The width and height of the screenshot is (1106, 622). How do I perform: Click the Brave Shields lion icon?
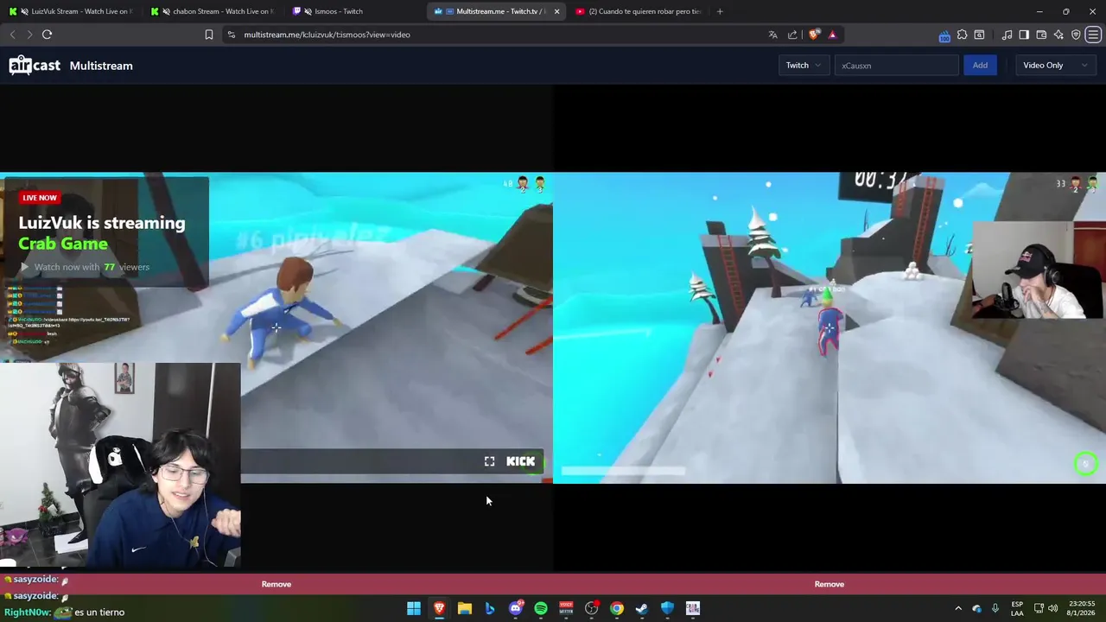tap(814, 35)
